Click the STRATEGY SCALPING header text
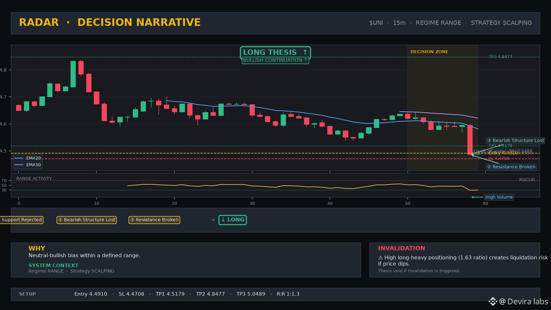The height and width of the screenshot is (310, 551). pos(501,23)
